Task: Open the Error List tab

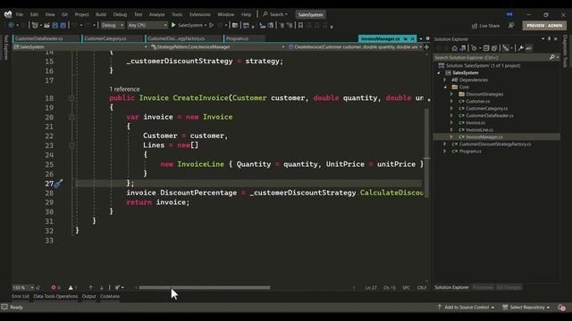Action: coord(20,296)
